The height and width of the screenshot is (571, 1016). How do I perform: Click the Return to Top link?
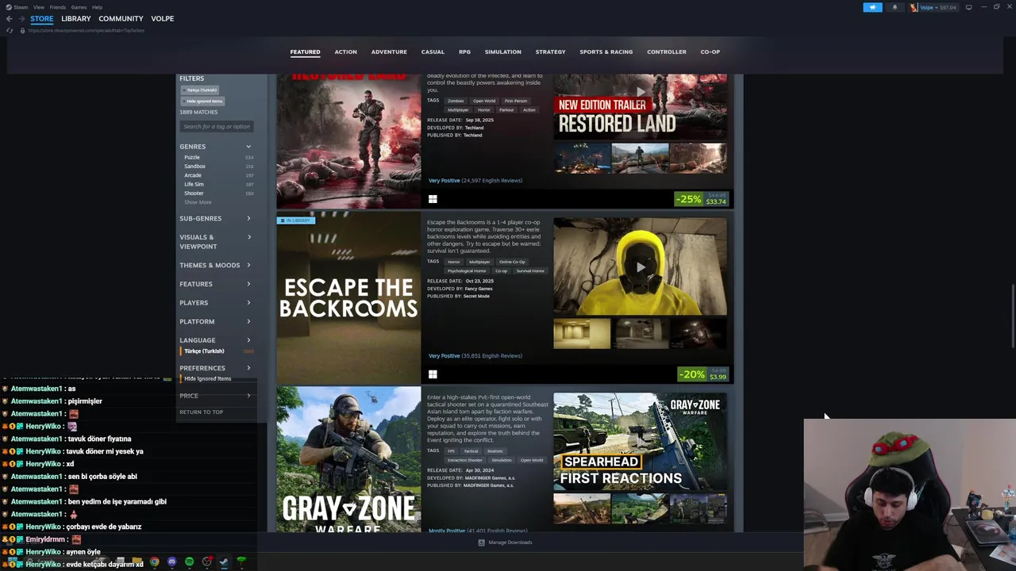[202, 412]
